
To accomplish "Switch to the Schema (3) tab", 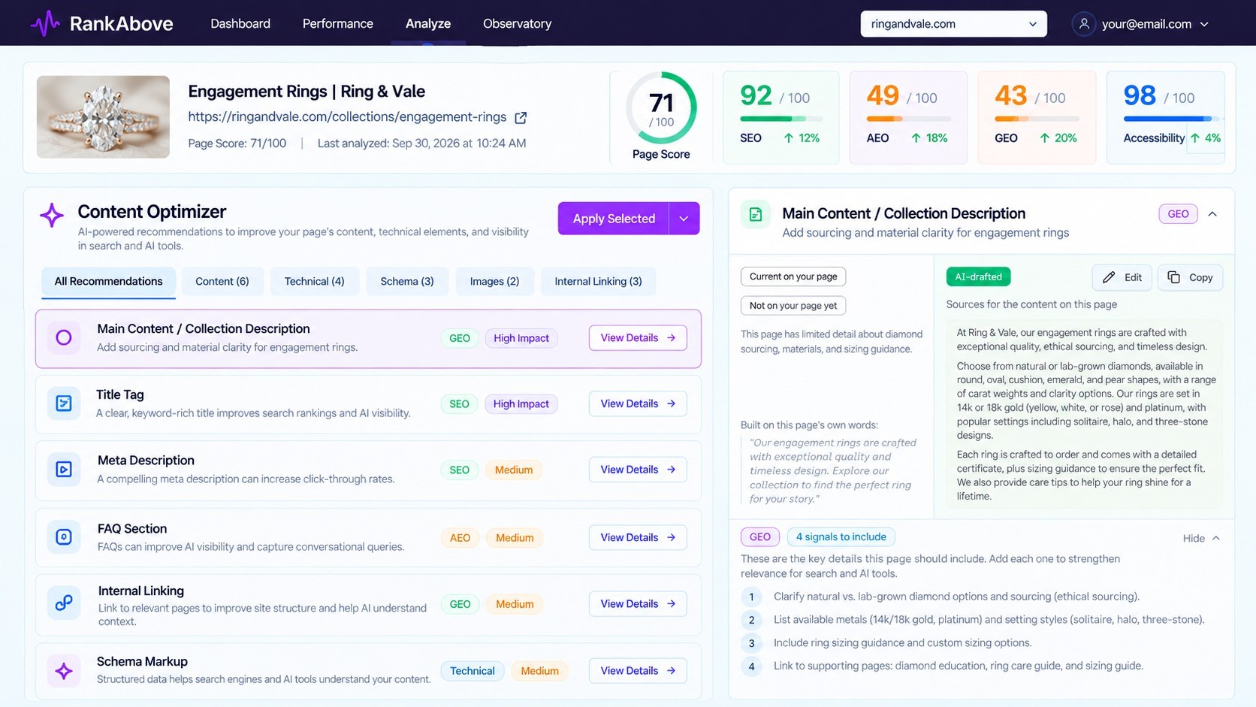I will pyautogui.click(x=407, y=281).
